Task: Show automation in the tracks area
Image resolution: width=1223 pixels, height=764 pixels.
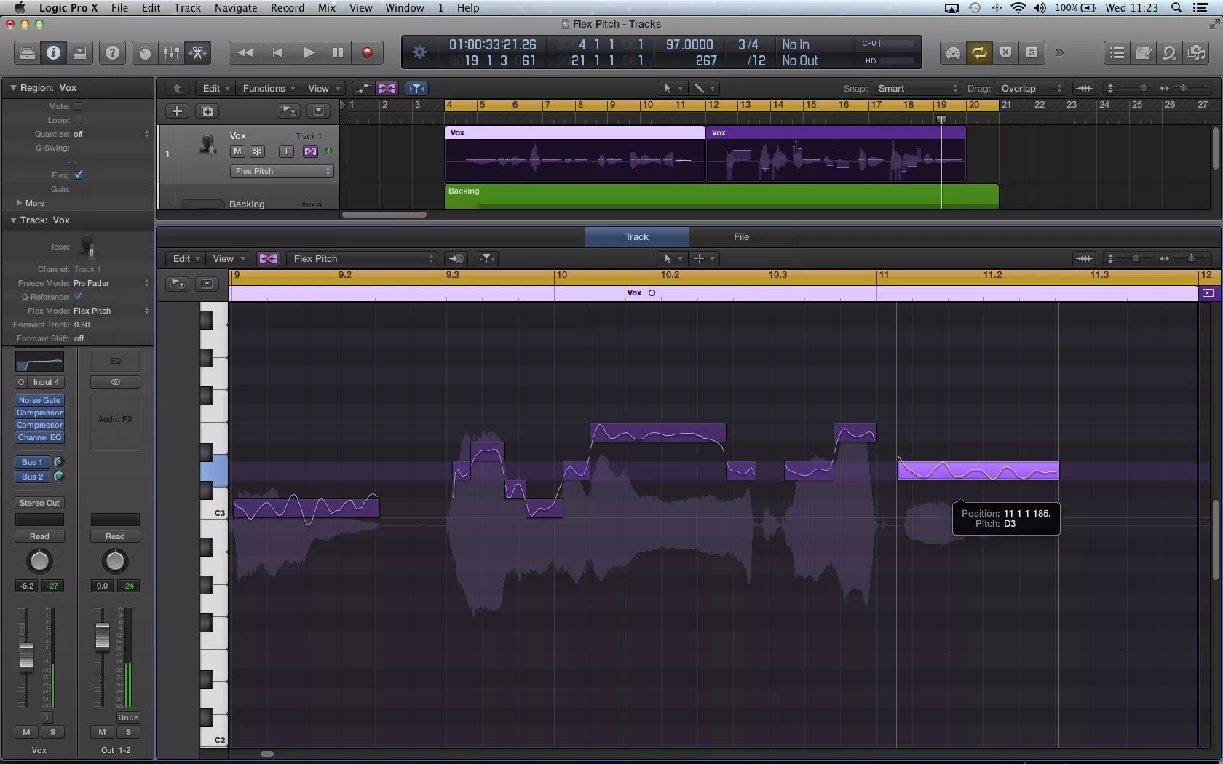Action: [363, 88]
